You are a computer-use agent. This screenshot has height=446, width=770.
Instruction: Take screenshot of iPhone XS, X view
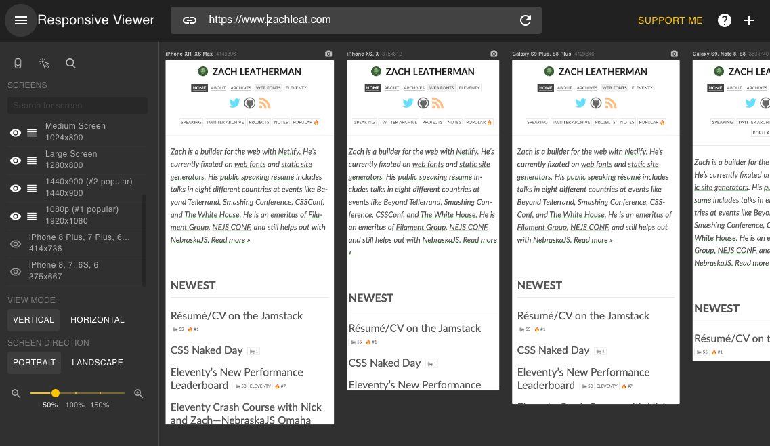(x=494, y=54)
